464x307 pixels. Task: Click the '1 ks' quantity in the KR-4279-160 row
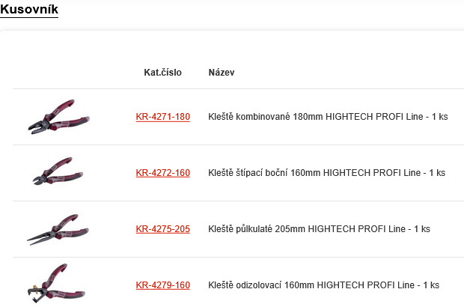point(430,285)
